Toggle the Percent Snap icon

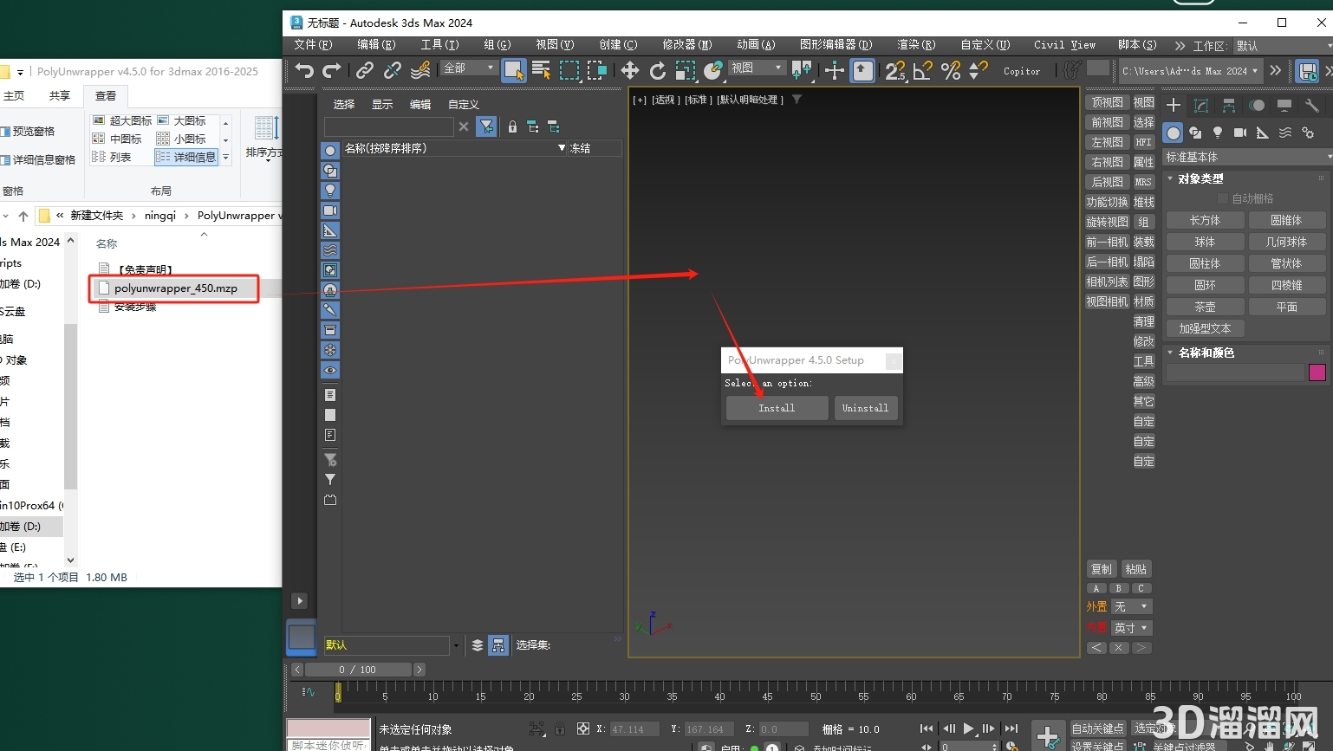tap(951, 70)
